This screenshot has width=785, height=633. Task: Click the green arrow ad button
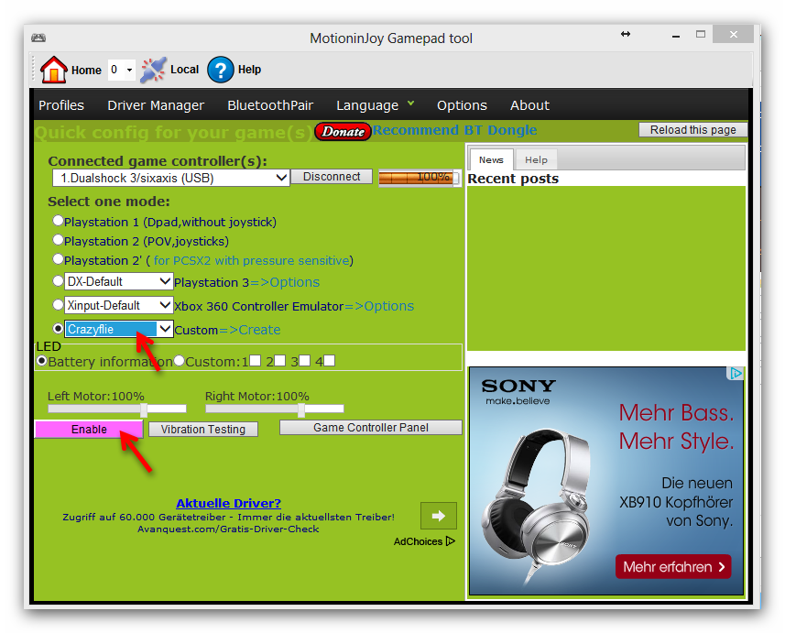click(x=438, y=516)
